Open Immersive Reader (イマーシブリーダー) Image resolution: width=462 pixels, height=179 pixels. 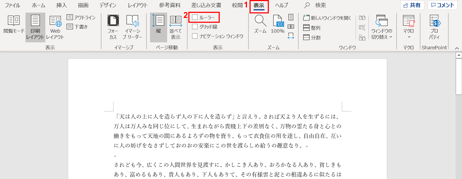click(133, 27)
